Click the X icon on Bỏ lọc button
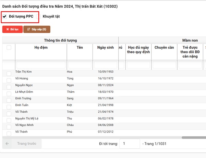Screen dimensions: 206x158 point(8,30)
